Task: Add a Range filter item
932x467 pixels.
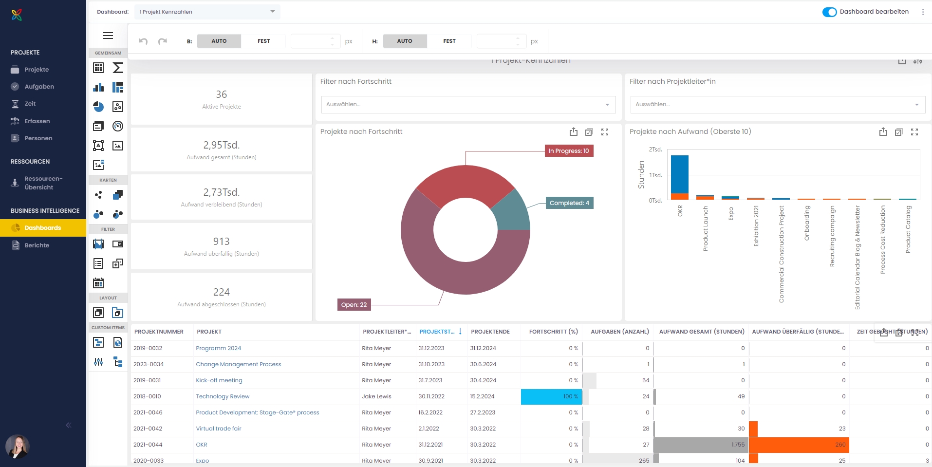Action: click(98, 244)
